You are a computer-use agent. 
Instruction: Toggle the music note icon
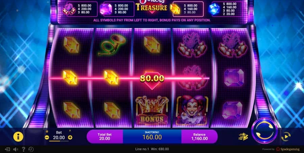pos(31,149)
